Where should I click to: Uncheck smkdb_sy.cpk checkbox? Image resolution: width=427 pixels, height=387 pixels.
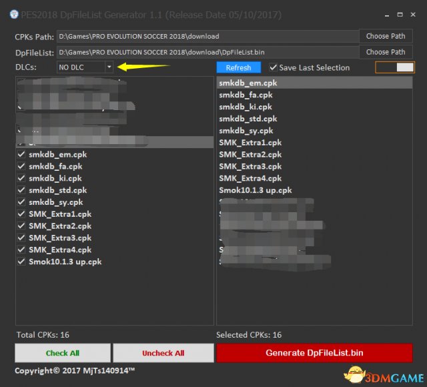click(21, 202)
